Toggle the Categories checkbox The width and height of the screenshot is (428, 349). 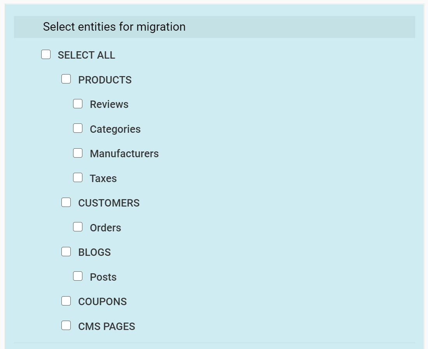78,128
